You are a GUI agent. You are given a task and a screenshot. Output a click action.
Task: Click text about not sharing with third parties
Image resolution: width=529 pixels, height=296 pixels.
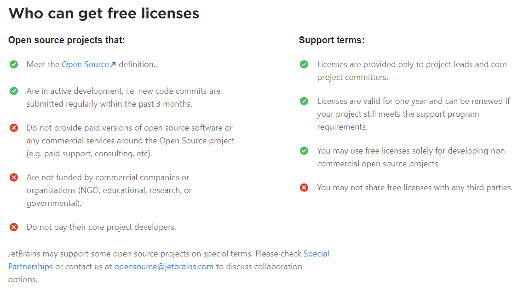click(x=414, y=188)
